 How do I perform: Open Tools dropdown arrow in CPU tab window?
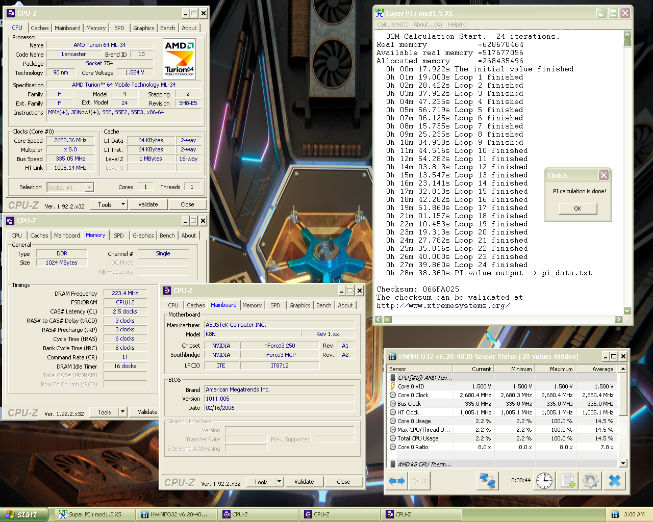click(x=123, y=204)
